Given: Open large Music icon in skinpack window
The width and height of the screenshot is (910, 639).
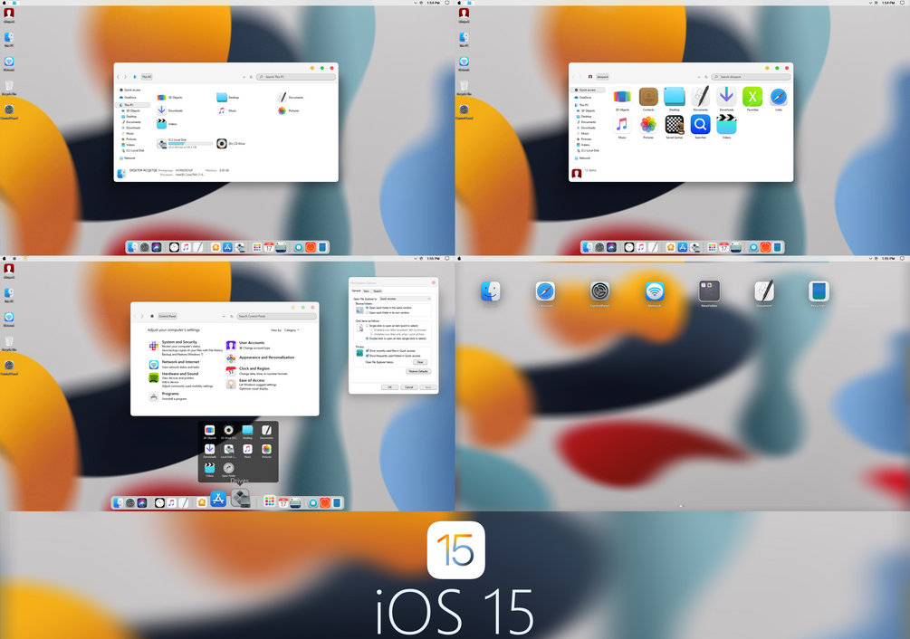Looking at the screenshot, I should 622,124.
